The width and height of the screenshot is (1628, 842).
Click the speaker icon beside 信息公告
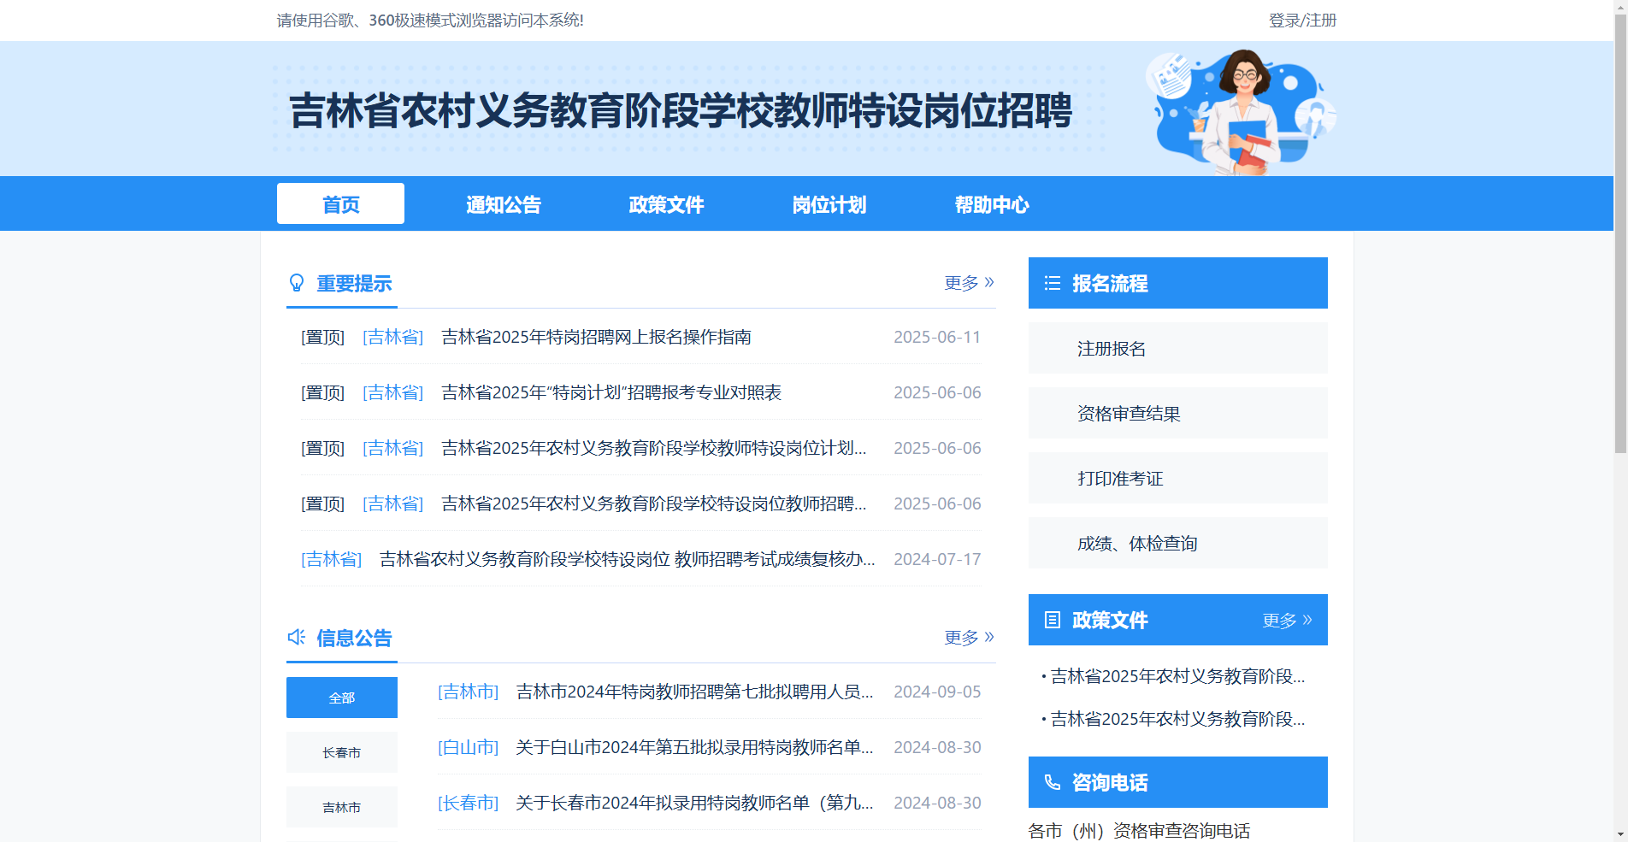[297, 637]
